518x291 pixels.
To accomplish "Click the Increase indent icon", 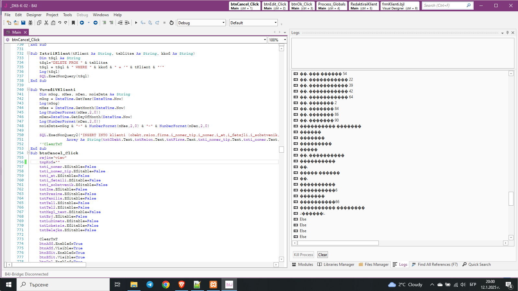I will click(x=127, y=23).
